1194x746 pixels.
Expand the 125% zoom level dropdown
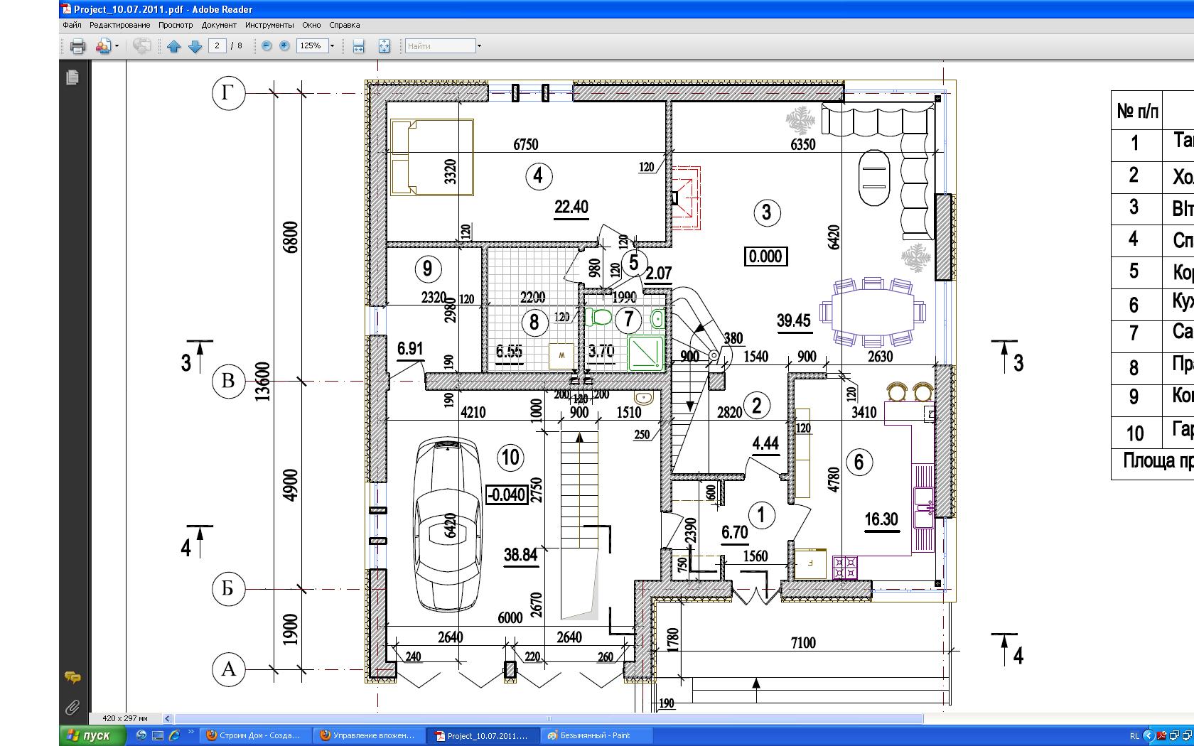coord(332,46)
